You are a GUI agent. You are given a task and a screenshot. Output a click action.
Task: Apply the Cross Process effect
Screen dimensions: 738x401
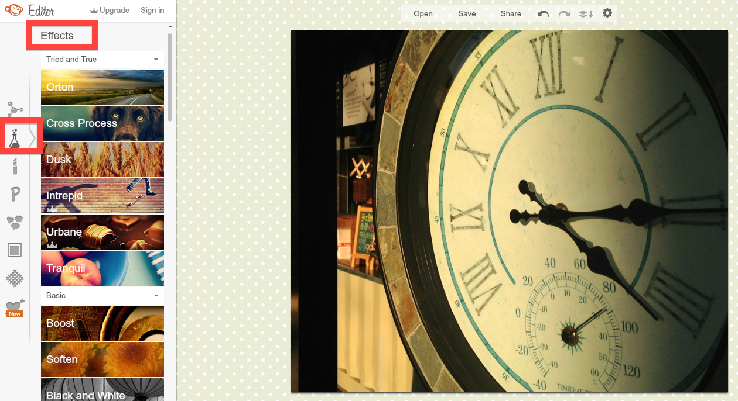coord(102,123)
